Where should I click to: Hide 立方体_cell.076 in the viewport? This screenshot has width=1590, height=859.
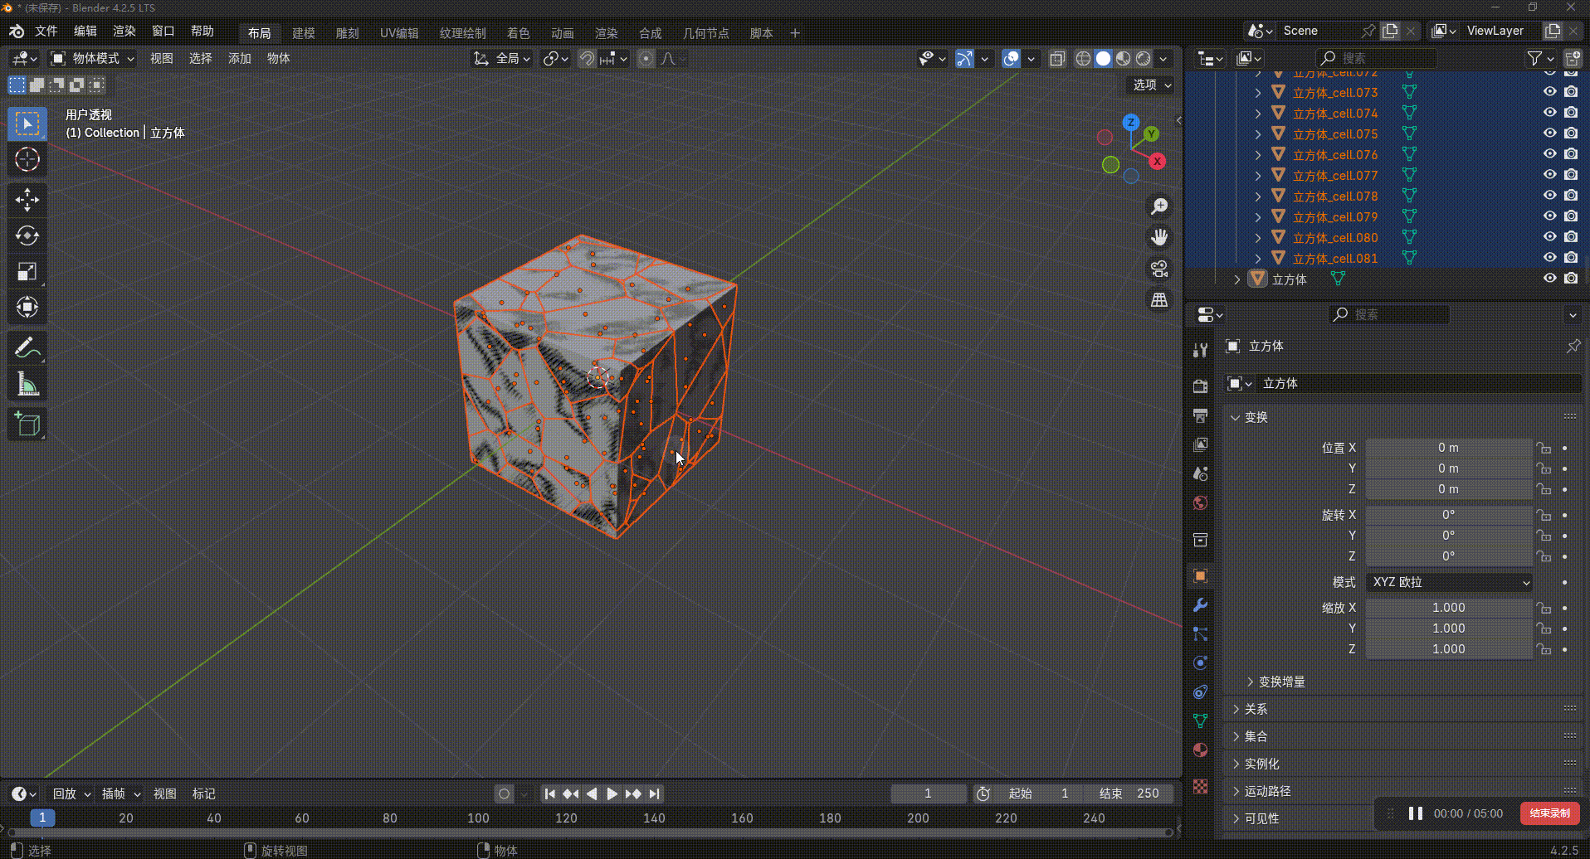(x=1549, y=154)
